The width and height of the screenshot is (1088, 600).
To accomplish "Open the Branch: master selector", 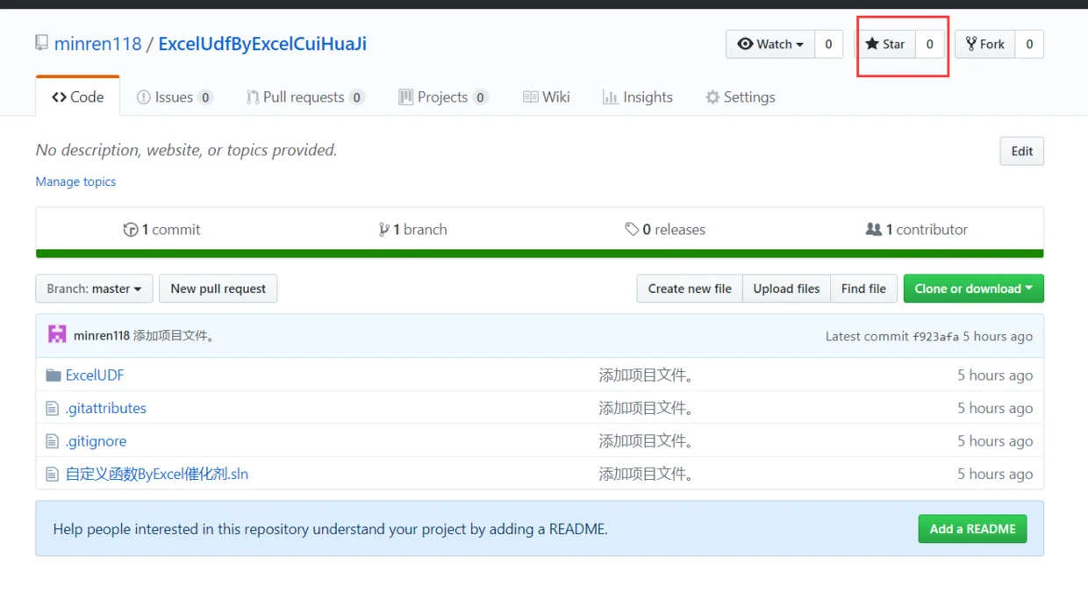I will point(94,289).
